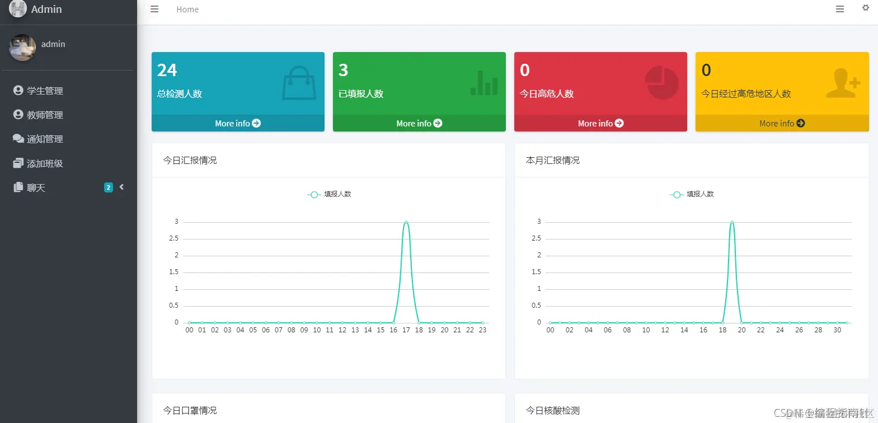The width and height of the screenshot is (878, 423).
Task: Click the admin username link in the sidebar
Action: 53,44
